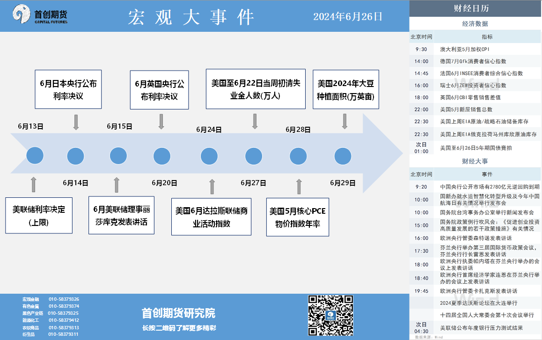Click the Capital Futures logo
The height and width of the screenshot is (340, 542).
coord(40,14)
